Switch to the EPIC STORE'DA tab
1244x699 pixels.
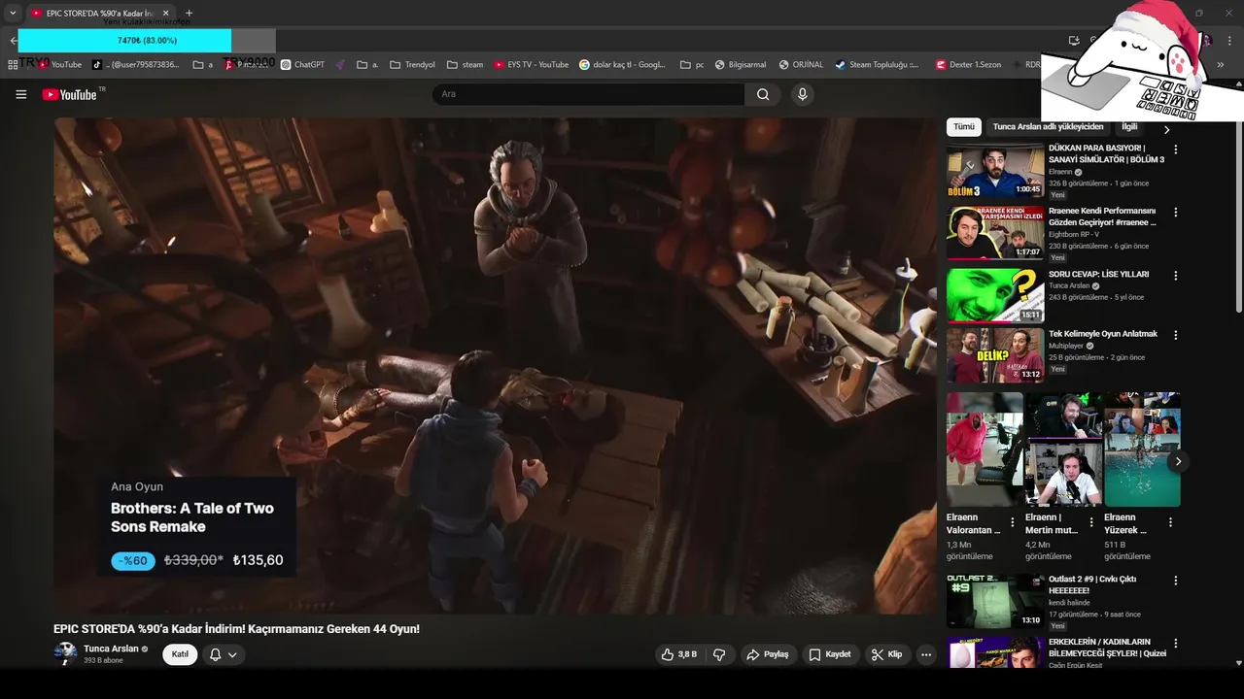click(x=100, y=14)
